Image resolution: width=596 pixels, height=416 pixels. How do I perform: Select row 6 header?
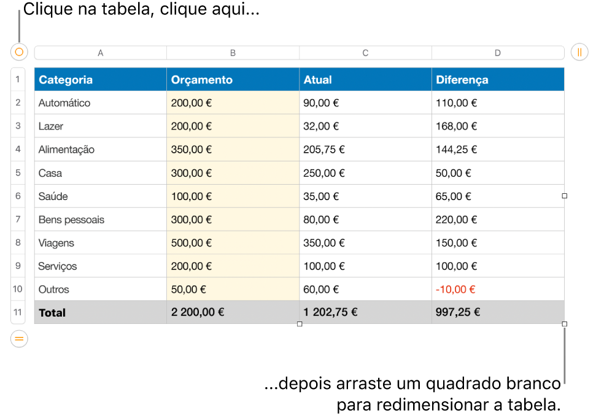(x=18, y=196)
